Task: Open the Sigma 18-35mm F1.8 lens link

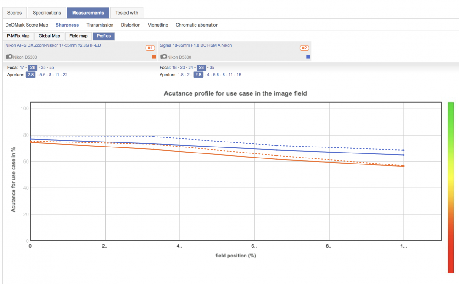Action: point(196,46)
